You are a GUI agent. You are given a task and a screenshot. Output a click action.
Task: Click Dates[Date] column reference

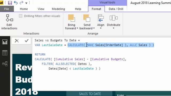coord(58,69)
